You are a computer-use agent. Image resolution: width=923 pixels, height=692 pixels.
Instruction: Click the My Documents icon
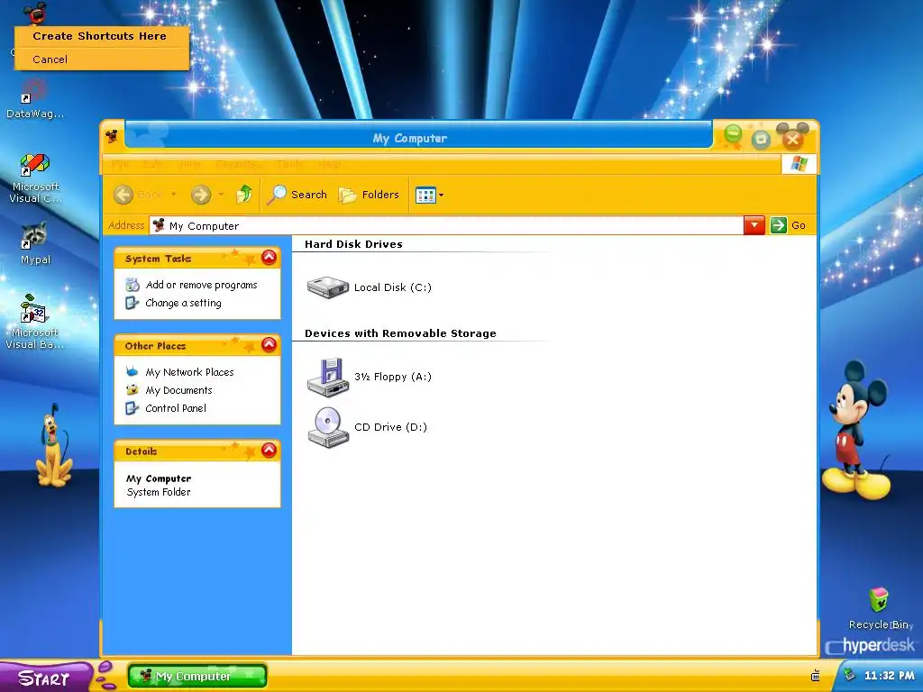coord(133,390)
